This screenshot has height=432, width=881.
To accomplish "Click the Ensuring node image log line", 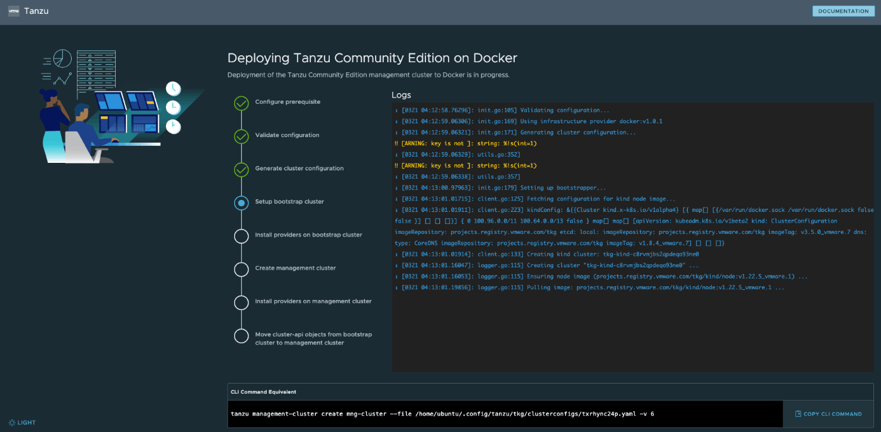I will 601,276.
